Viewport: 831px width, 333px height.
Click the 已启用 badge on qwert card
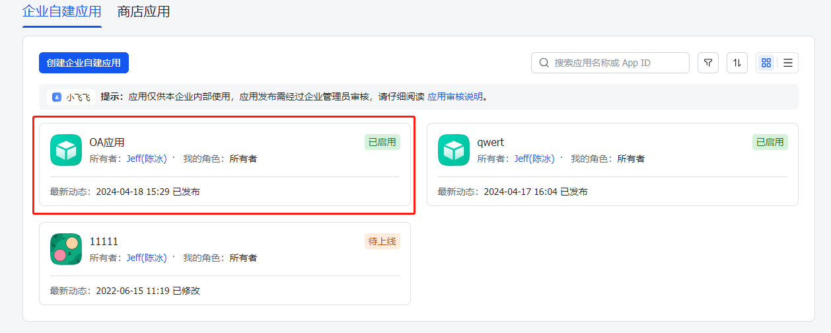point(770,142)
